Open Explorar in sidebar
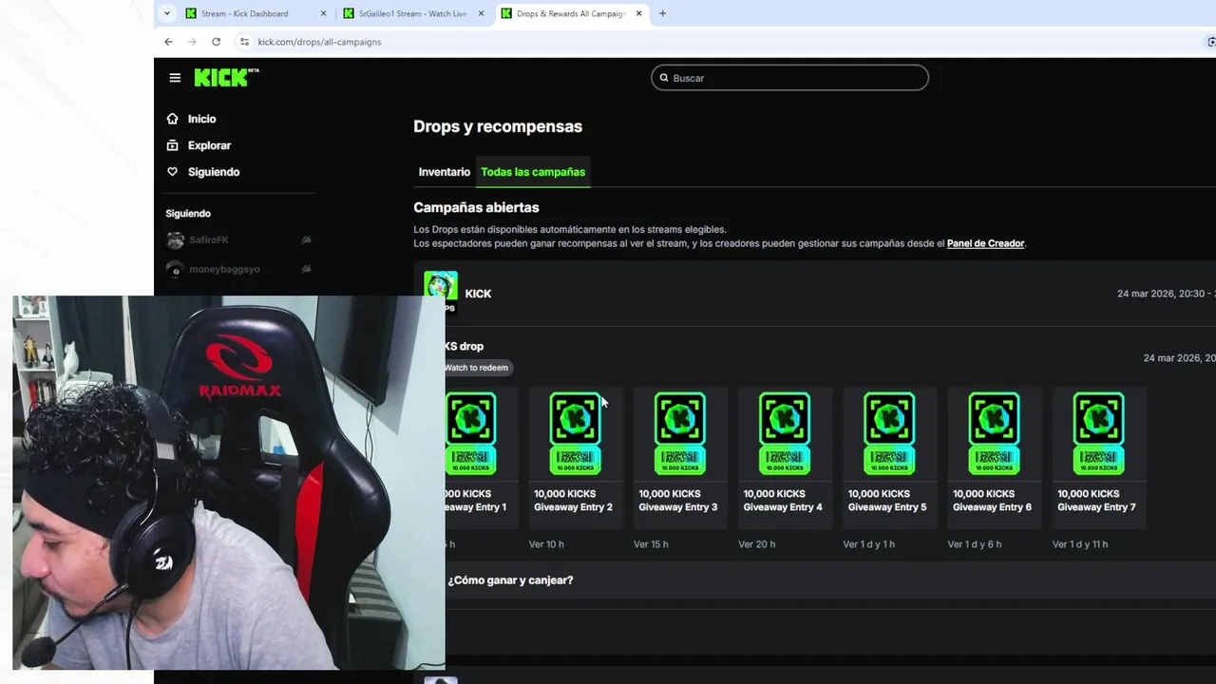The height and width of the screenshot is (684, 1216). [x=209, y=145]
